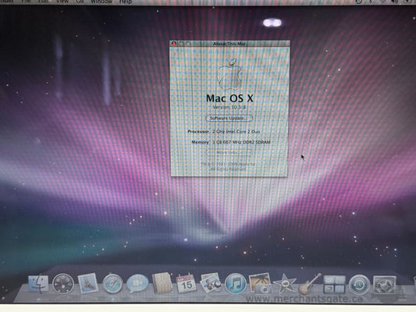Launch iPhoto from the Dock

tap(259, 284)
